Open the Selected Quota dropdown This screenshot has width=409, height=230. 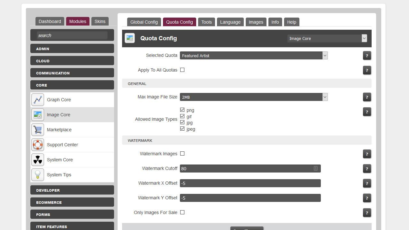pos(253,56)
